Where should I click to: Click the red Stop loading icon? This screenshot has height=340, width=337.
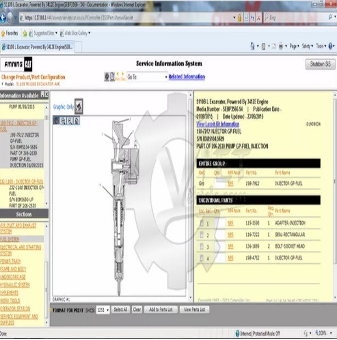pyautogui.click(x=259, y=18)
